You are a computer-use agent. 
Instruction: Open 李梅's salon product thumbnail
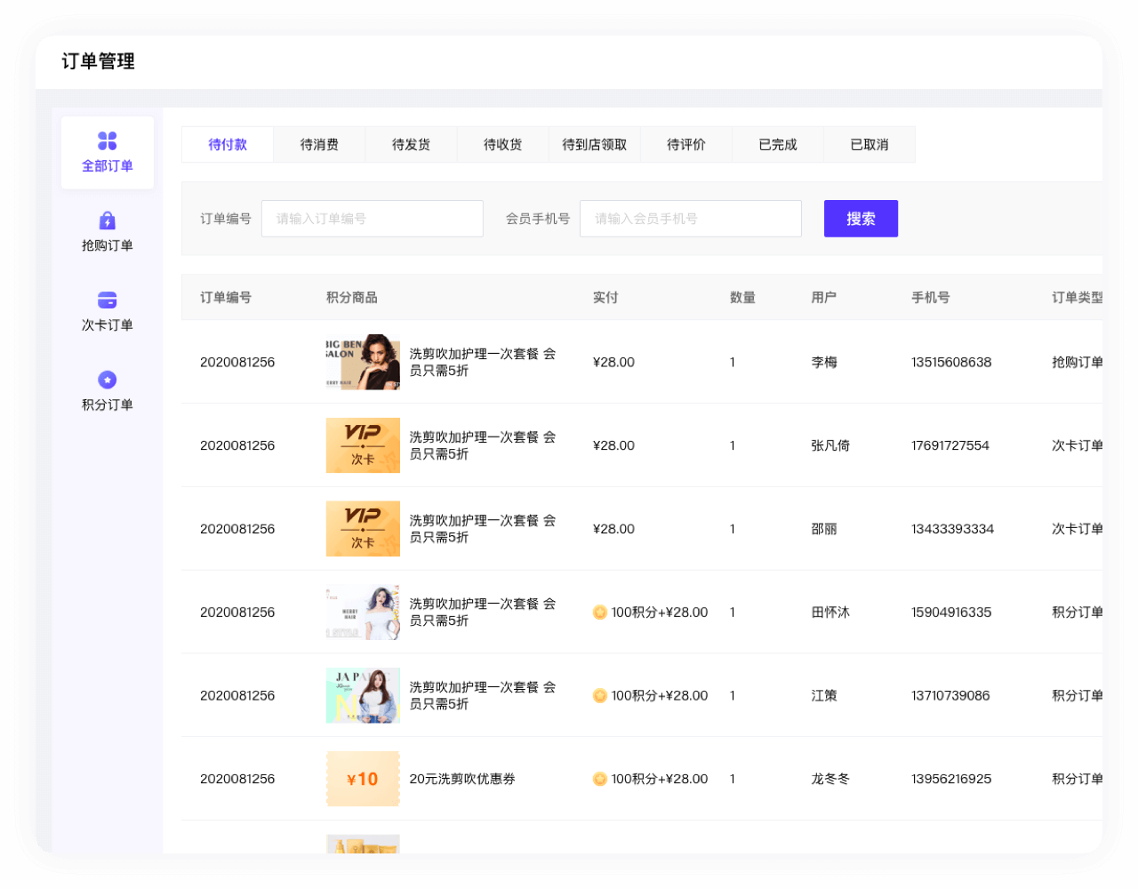coord(363,362)
